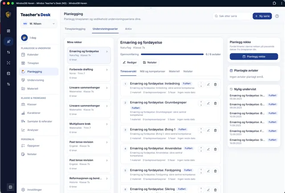
Task: Open the M. Nilsen account dropdown
Action: pyautogui.click(x=39, y=24)
